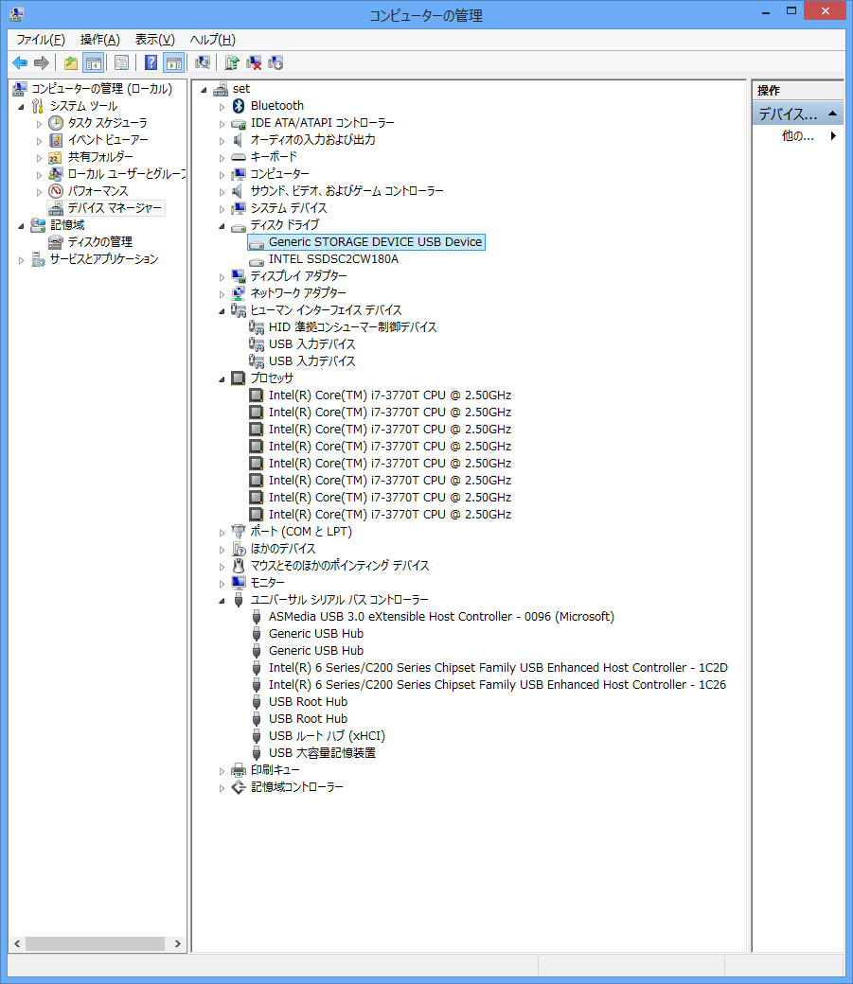Click the gauge icon beside パフォーマンス
This screenshot has width=853, height=984.
point(56,191)
